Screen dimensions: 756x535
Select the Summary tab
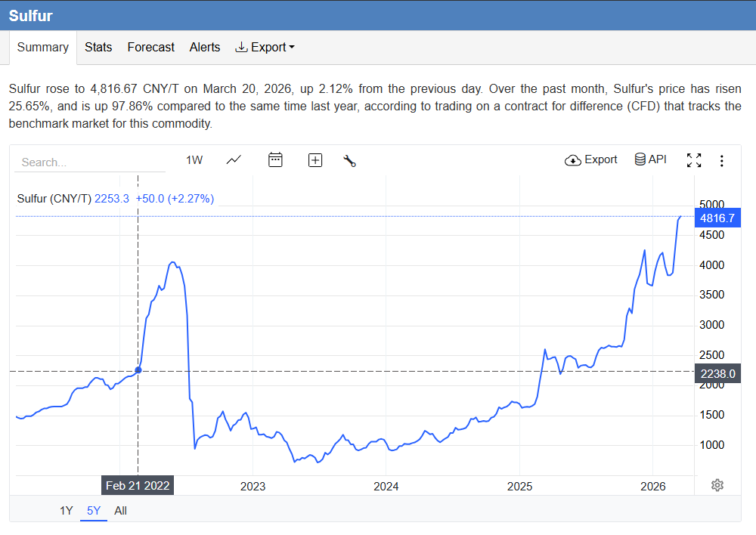[43, 47]
